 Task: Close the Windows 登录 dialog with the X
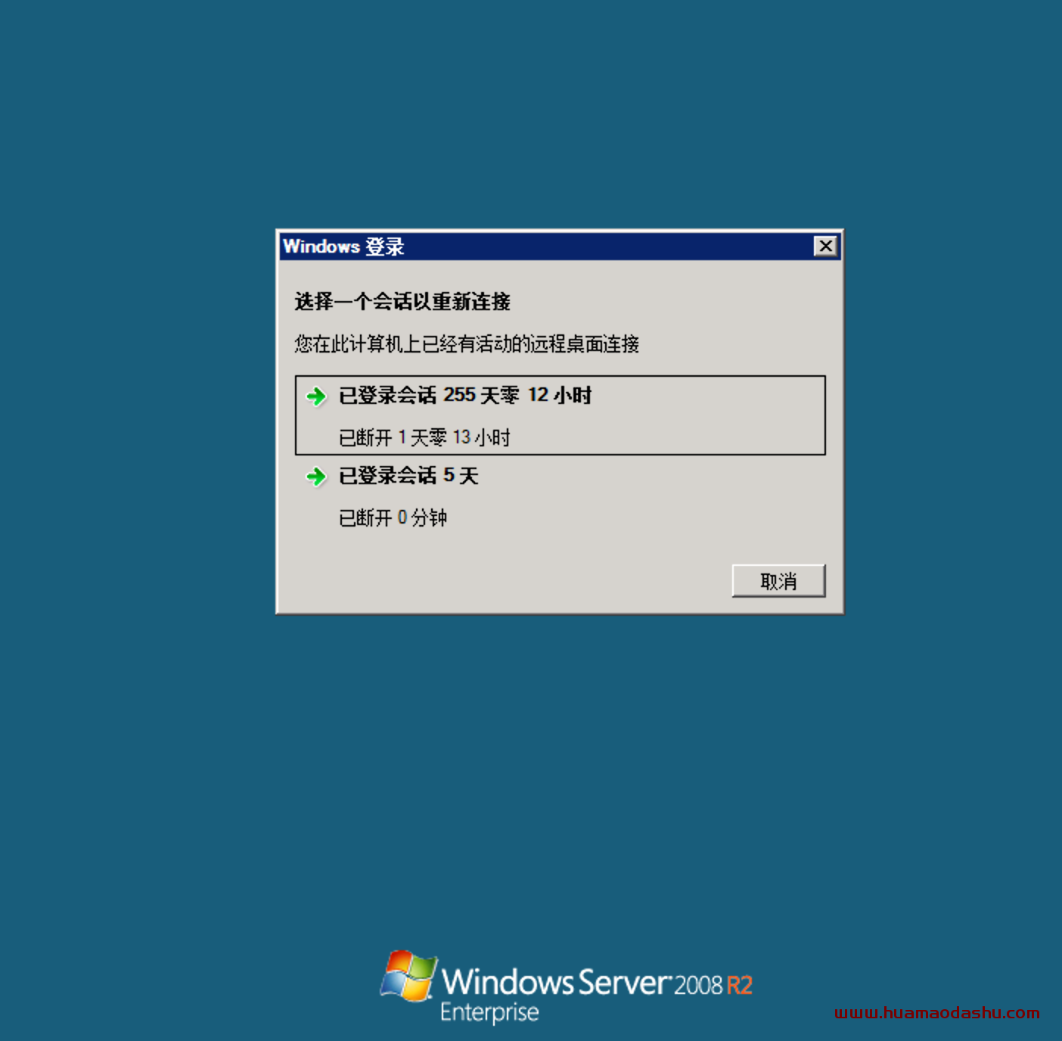coord(825,246)
